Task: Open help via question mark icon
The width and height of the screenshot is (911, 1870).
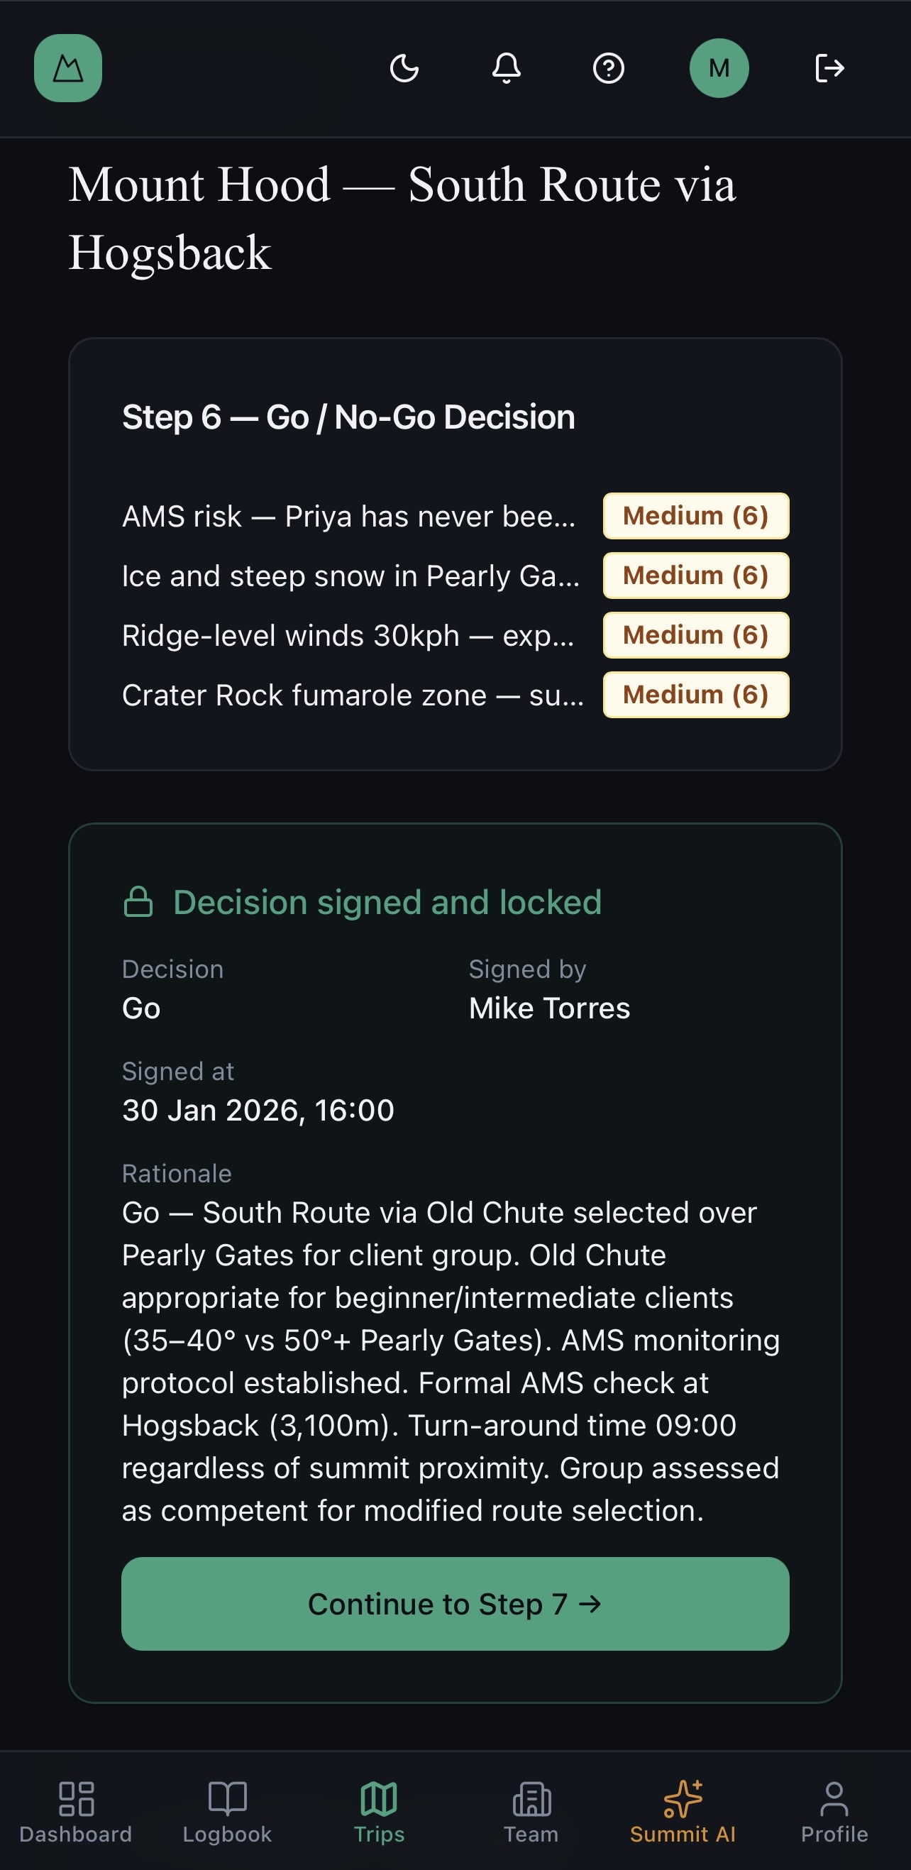Action: pos(608,68)
